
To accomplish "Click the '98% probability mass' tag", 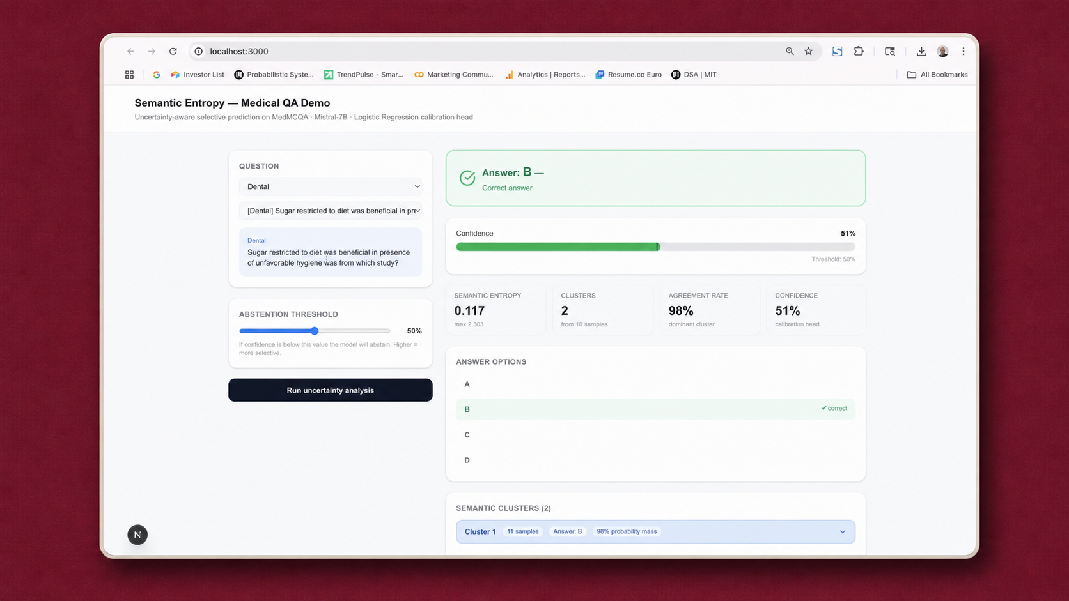I will (x=627, y=531).
